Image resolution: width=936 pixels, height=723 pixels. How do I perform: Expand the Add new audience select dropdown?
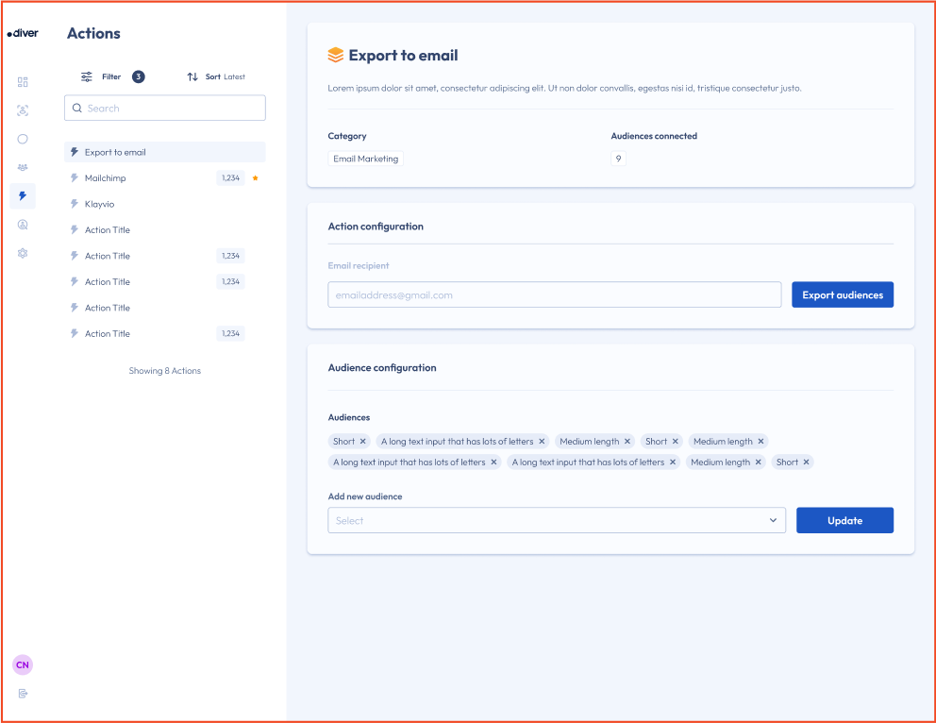tap(556, 520)
